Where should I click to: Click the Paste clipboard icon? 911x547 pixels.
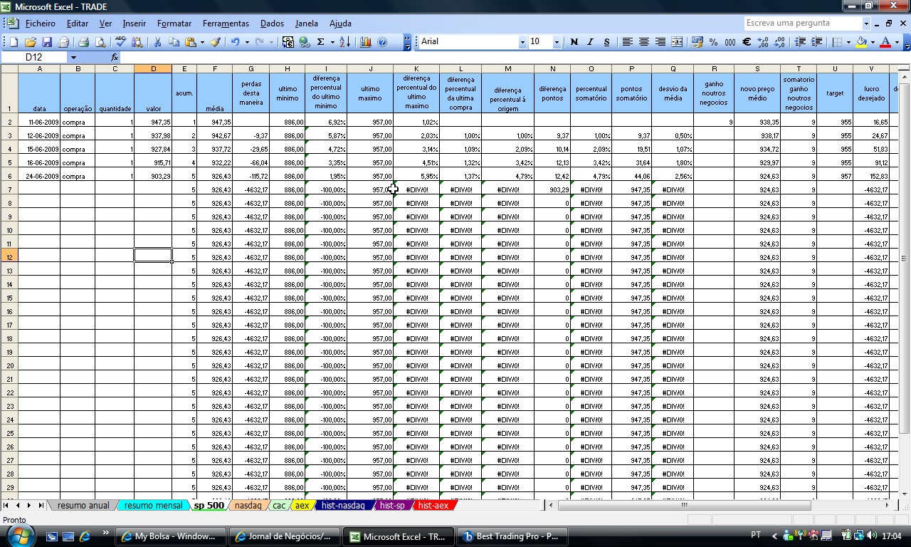tap(190, 42)
